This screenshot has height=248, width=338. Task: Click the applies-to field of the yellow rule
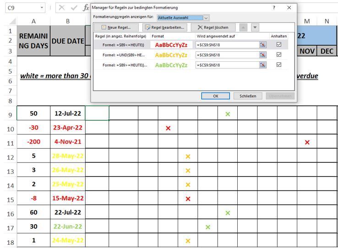pos(228,55)
